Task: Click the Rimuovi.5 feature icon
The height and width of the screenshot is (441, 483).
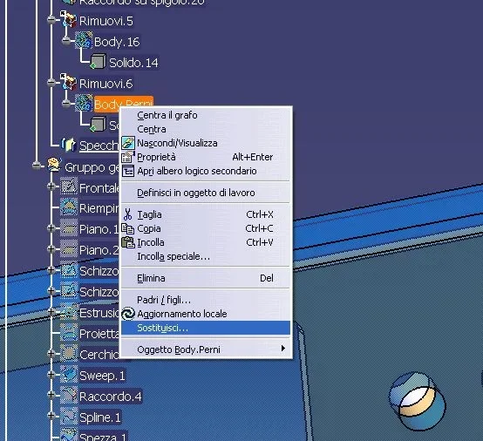Action: (x=68, y=20)
